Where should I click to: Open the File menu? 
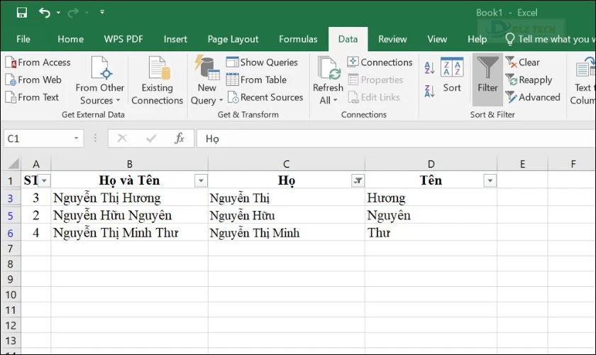23,39
